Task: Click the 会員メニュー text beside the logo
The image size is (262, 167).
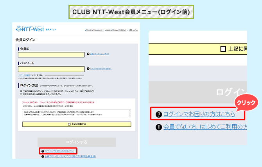Action: coord(51,30)
